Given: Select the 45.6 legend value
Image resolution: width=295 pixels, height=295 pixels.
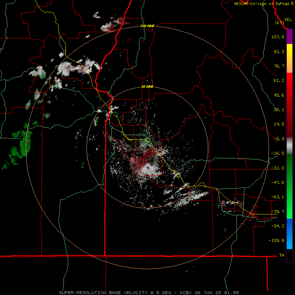Looking at the screenshot, I should pyautogui.click(x=279, y=95).
